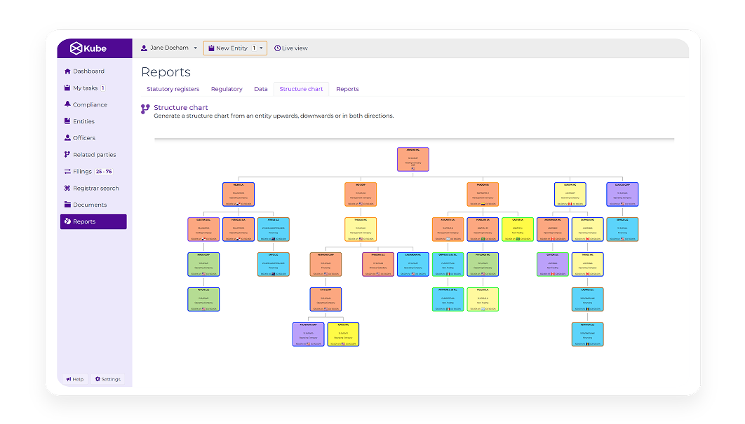Select the top holding company node in the chart
This screenshot has width=745, height=424.
coord(412,159)
